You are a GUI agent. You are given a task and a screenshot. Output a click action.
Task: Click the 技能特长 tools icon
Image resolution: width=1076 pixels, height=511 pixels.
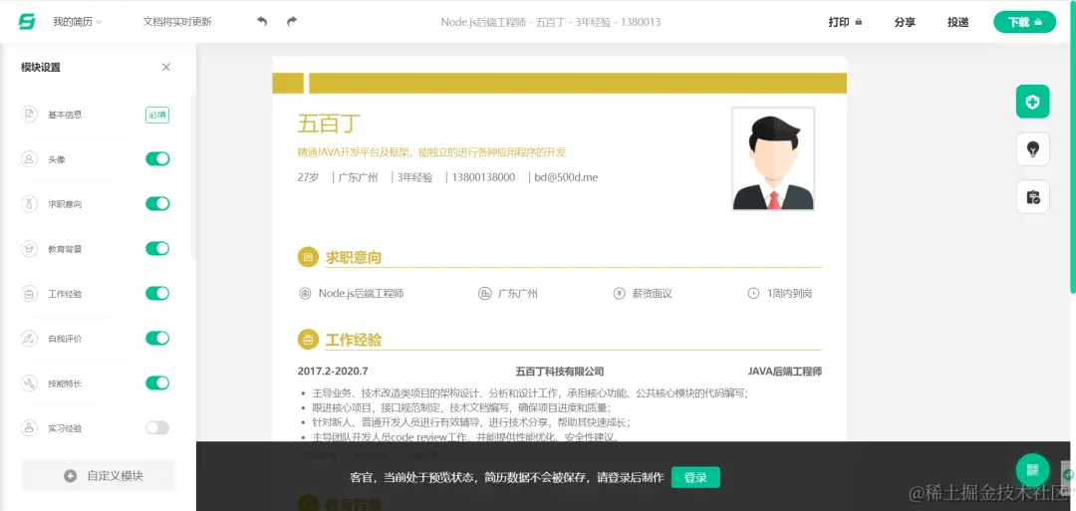(29, 383)
